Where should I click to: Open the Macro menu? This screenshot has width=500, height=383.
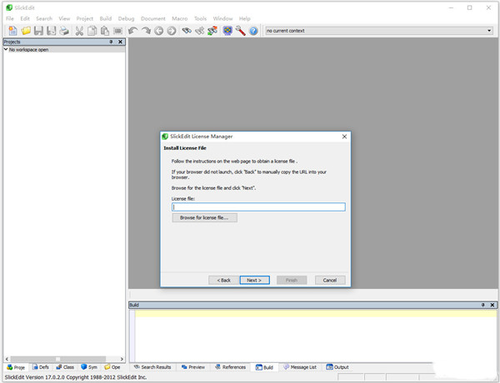point(179,18)
